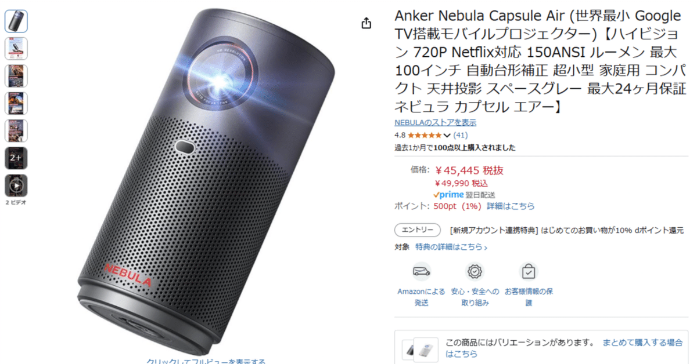The height and width of the screenshot is (364, 697).
Task: Click the エントリー button
Action: coord(418,230)
